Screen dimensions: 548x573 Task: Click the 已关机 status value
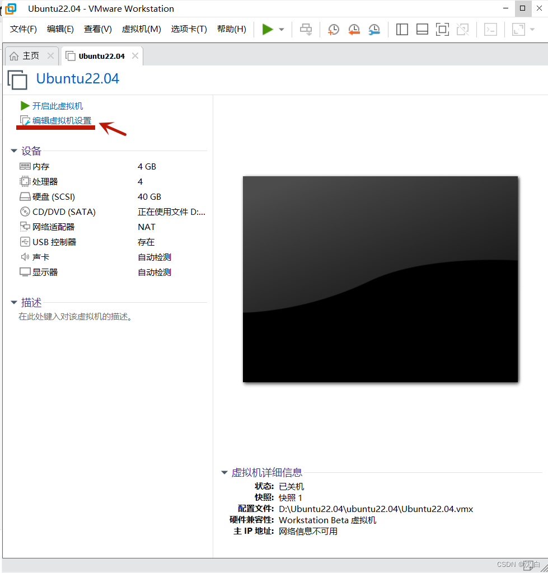coord(292,486)
